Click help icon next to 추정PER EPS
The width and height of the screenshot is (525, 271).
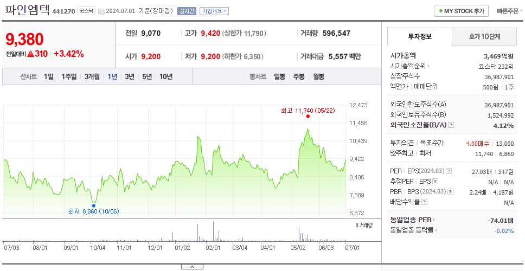(435, 182)
